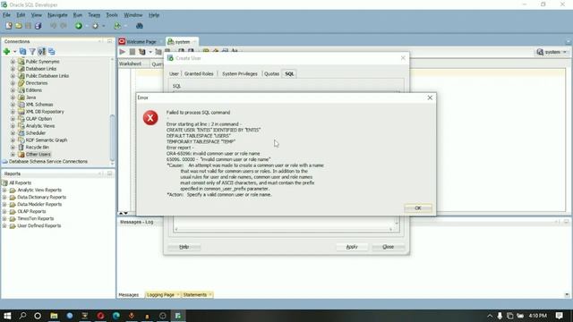
Task: Click the taskbar clock showing 4:10 PM
Action: (x=537, y=316)
